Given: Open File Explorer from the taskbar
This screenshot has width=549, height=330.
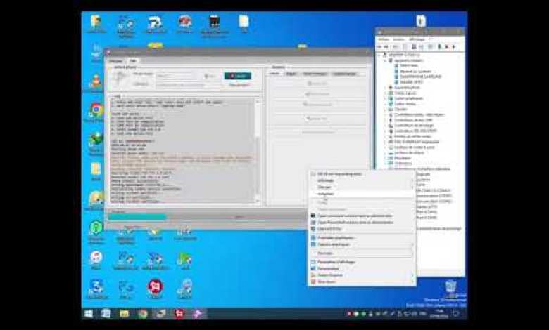Looking at the screenshot, I should pyautogui.click(x=125, y=313).
